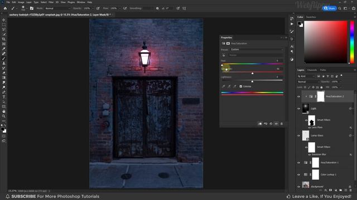
Task: Click the Hue slider handle
Action: 222,66
